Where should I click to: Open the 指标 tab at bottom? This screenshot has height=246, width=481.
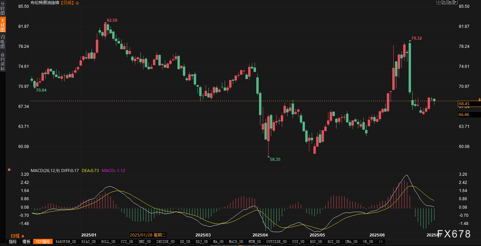(x=13, y=242)
